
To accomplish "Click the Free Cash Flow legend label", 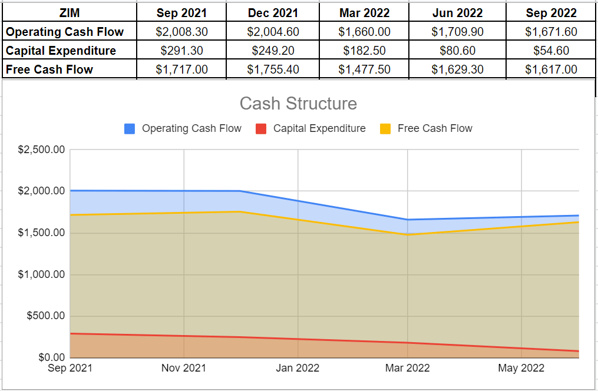I will [435, 128].
